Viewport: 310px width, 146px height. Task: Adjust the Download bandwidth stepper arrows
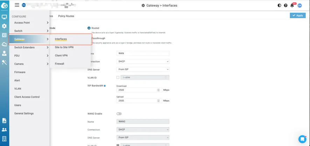158,90
